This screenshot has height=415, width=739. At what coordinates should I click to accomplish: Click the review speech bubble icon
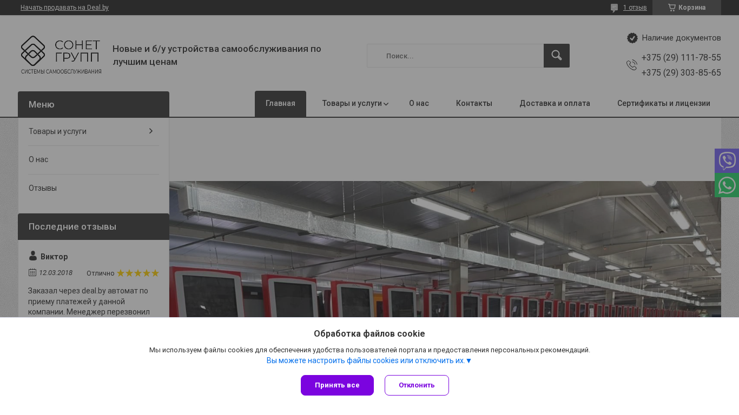615,8
